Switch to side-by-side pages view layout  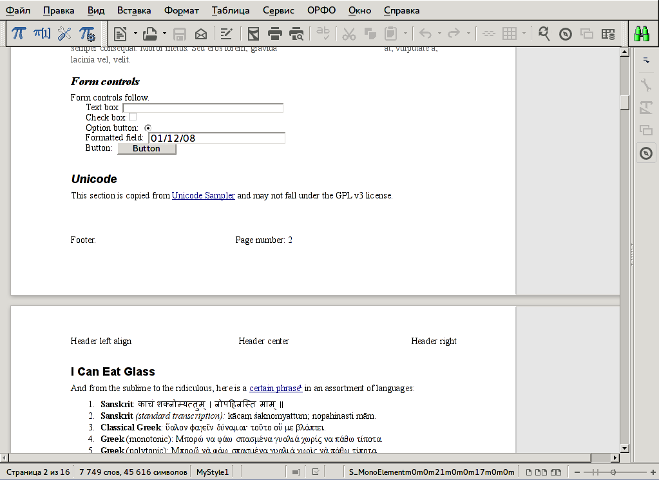(541, 472)
